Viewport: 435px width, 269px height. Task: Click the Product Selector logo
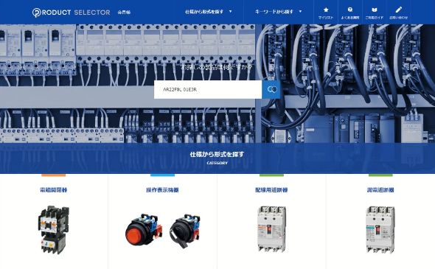pos(71,13)
